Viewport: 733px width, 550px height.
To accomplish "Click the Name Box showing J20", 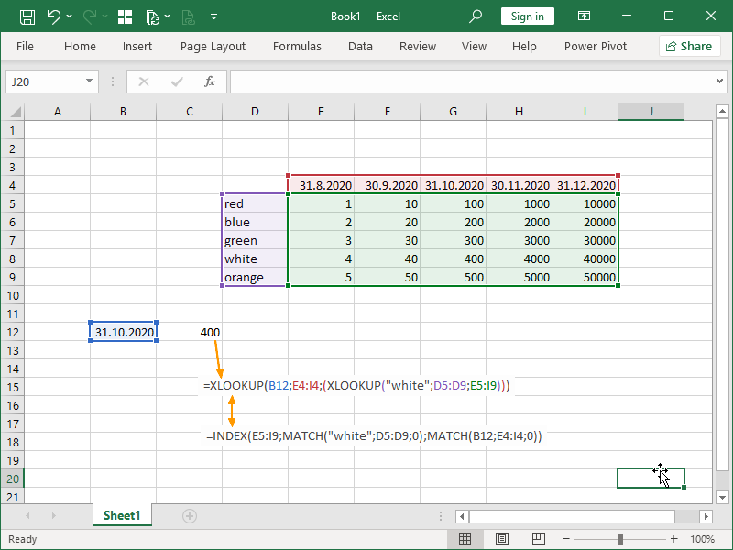I will click(44, 82).
